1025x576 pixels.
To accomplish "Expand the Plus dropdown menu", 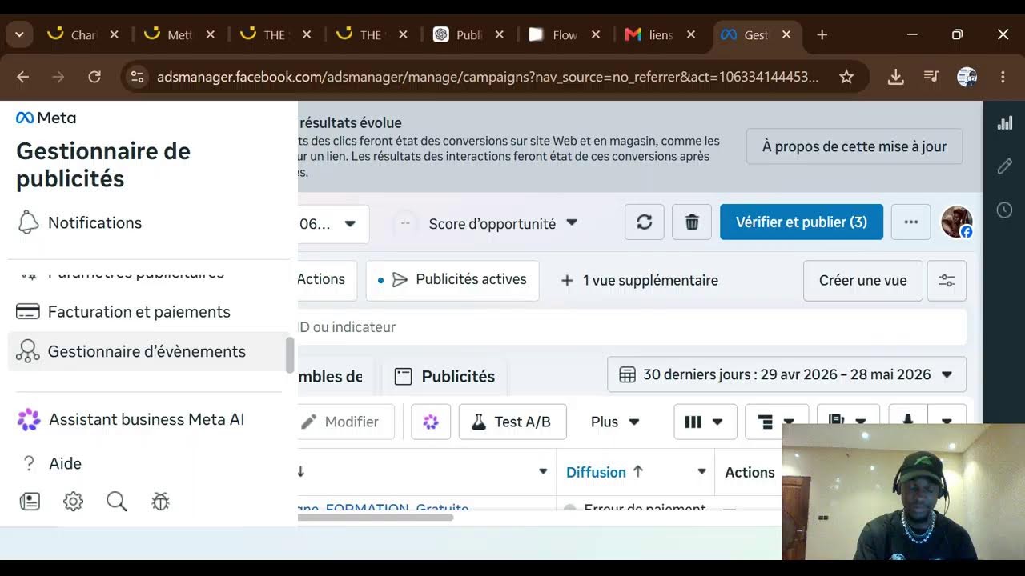I will 615,422.
